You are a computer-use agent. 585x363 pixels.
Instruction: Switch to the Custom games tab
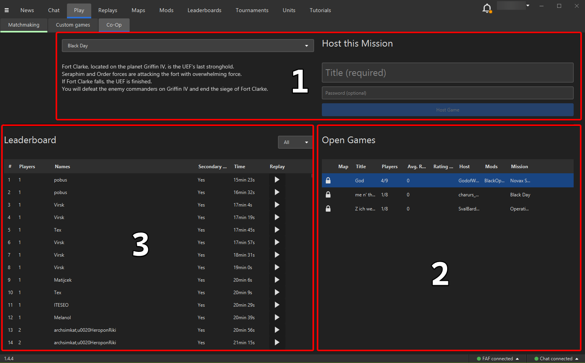(73, 25)
